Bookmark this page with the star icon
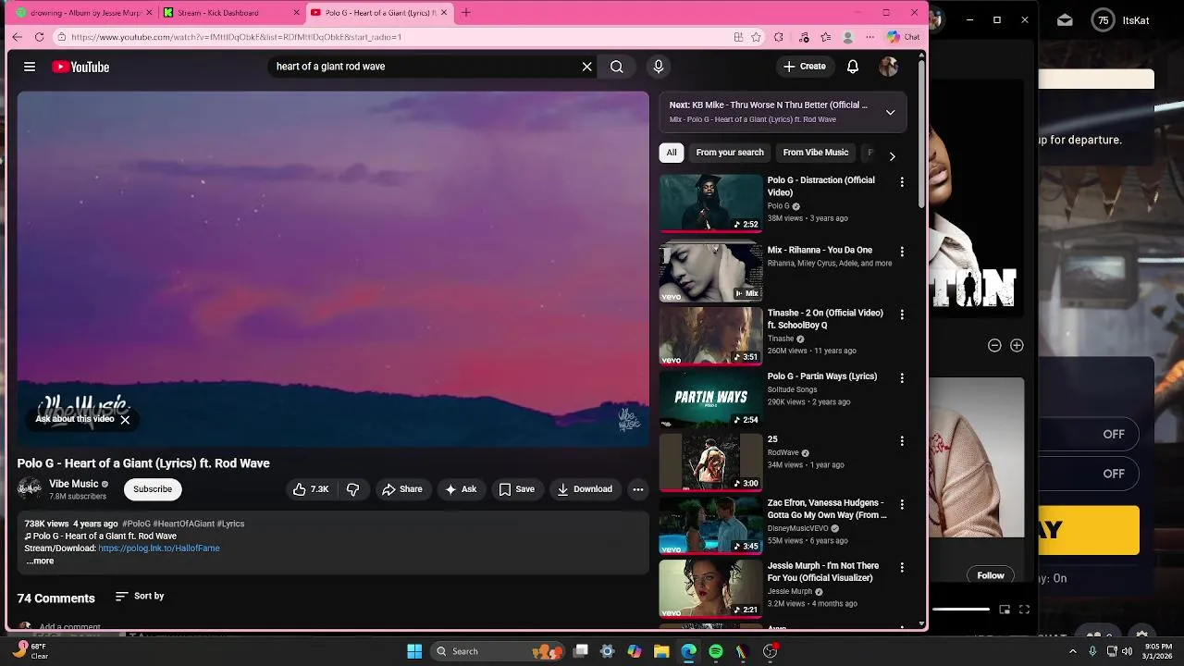 (756, 37)
